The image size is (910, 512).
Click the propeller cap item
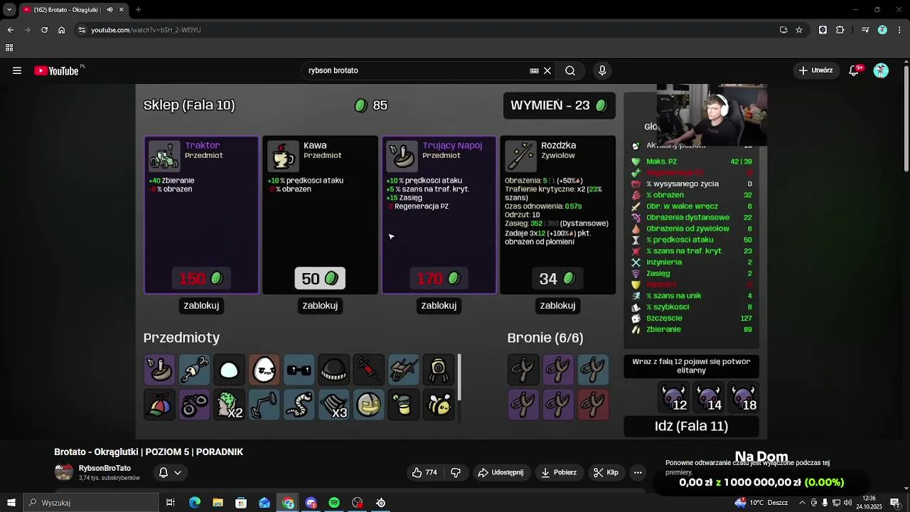point(159,405)
